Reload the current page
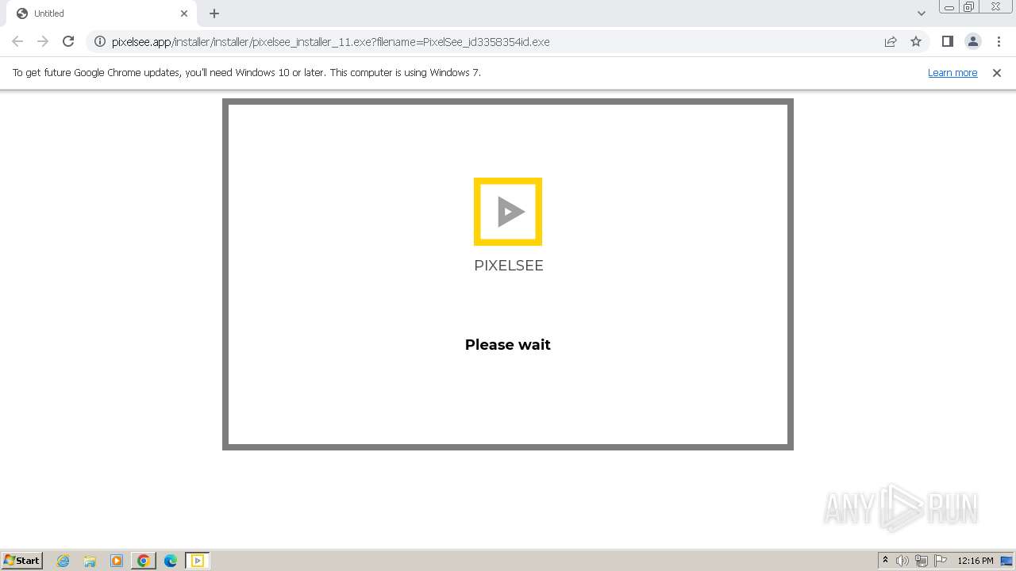1016x571 pixels. pos(68,41)
